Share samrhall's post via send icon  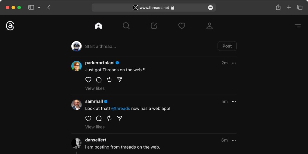[x=119, y=118]
